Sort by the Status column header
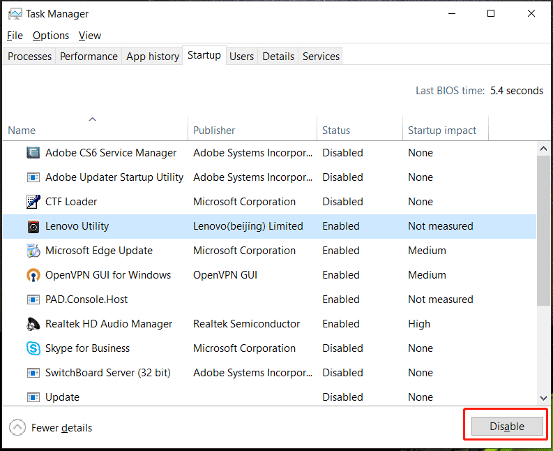 360,128
